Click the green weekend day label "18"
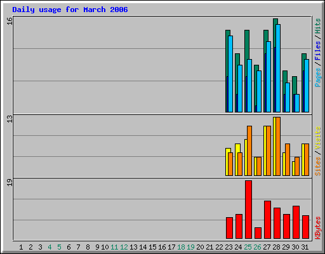325x254 pixels. (x=181, y=247)
